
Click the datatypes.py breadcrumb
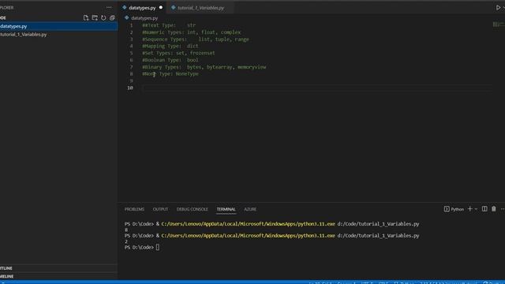144,18
